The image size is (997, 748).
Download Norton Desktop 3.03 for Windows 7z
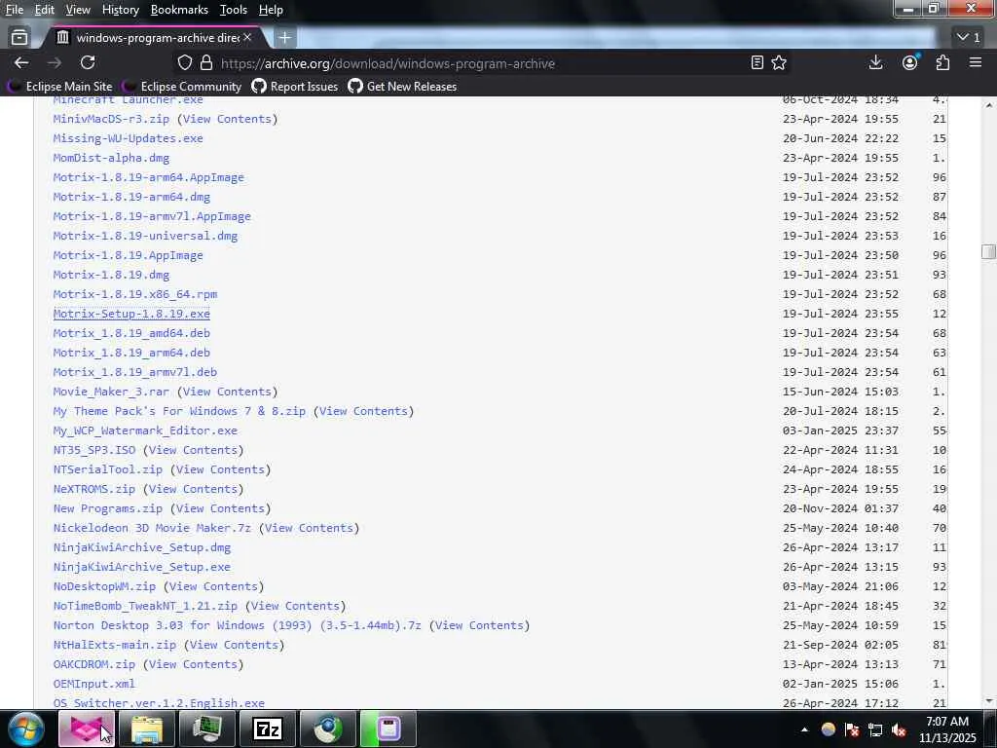click(x=238, y=625)
